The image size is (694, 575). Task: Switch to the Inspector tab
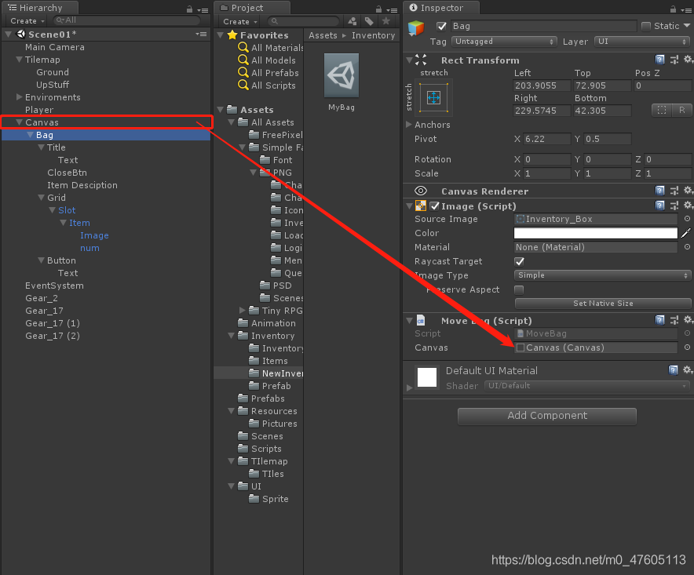(x=441, y=8)
